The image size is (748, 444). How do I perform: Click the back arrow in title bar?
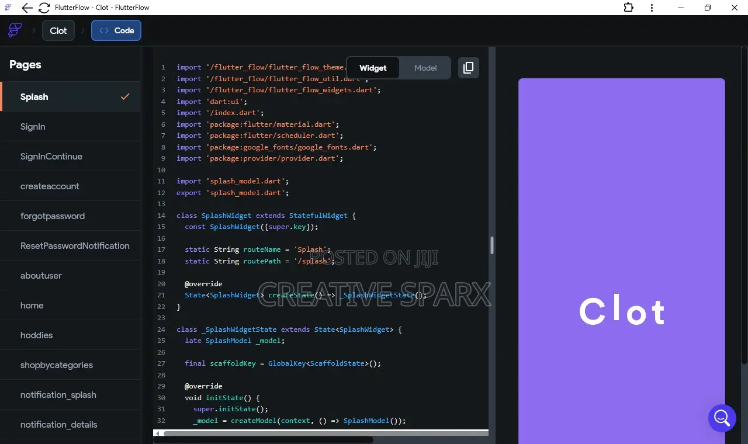pos(27,8)
